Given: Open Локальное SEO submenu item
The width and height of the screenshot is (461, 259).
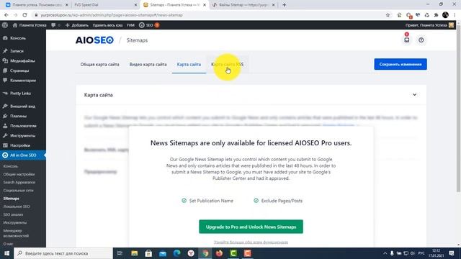Looking at the screenshot, I should (17, 206).
